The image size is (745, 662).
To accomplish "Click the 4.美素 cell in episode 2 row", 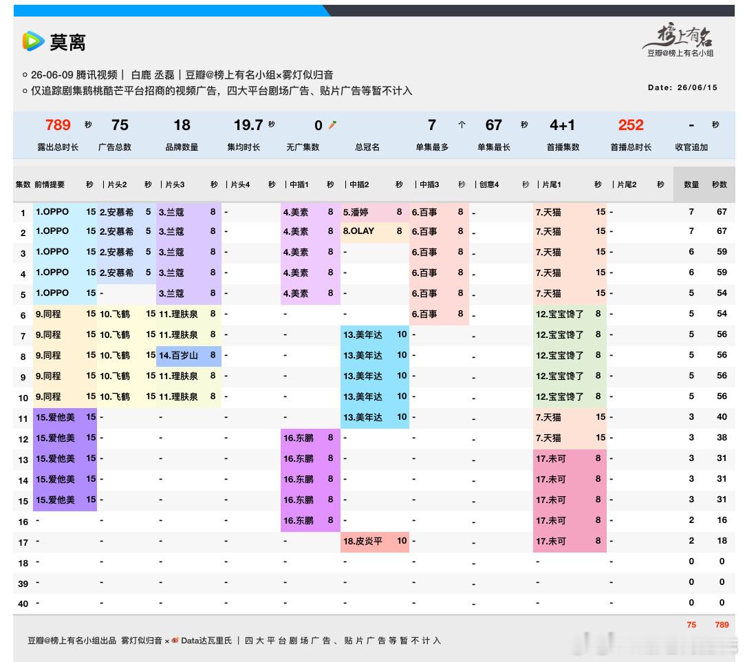I will [x=311, y=231].
